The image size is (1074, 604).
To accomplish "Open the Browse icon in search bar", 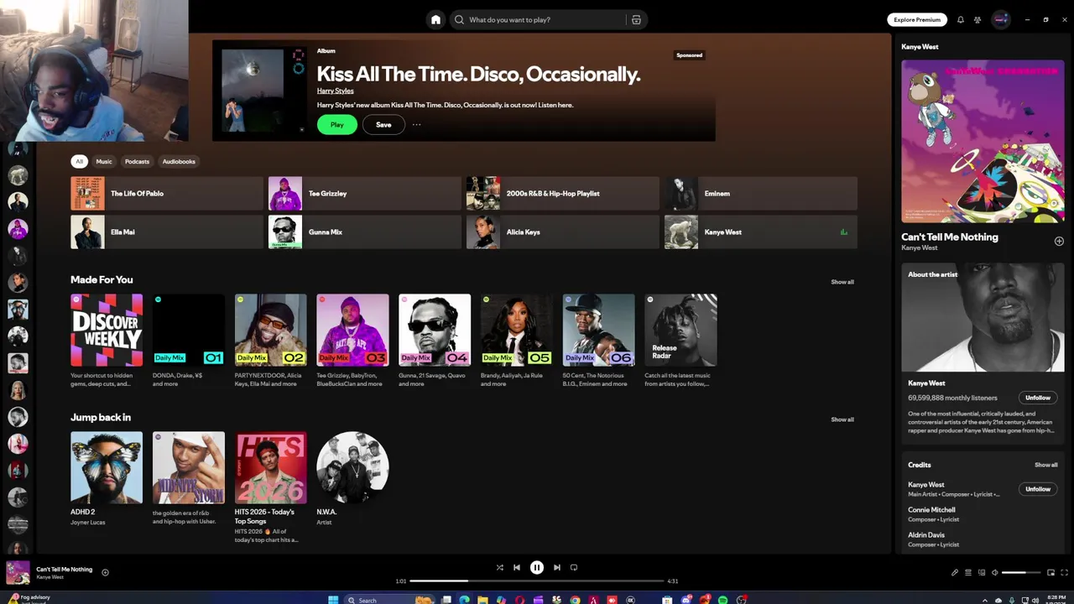I will point(636,19).
